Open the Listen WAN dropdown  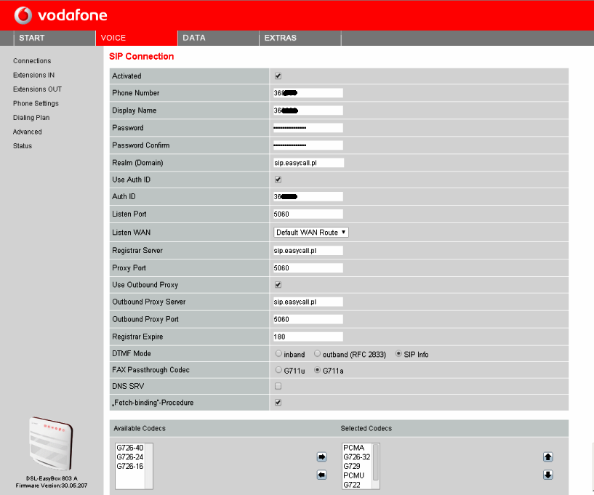(310, 232)
